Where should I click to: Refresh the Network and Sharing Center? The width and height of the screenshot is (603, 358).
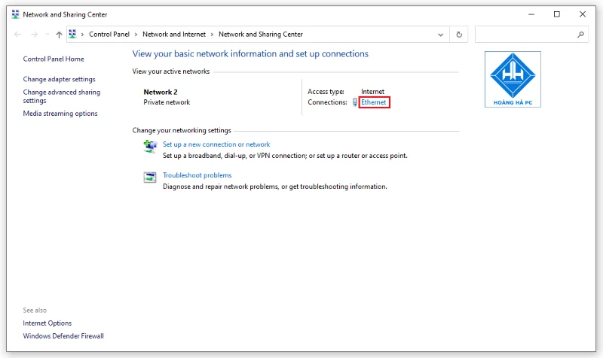459,35
